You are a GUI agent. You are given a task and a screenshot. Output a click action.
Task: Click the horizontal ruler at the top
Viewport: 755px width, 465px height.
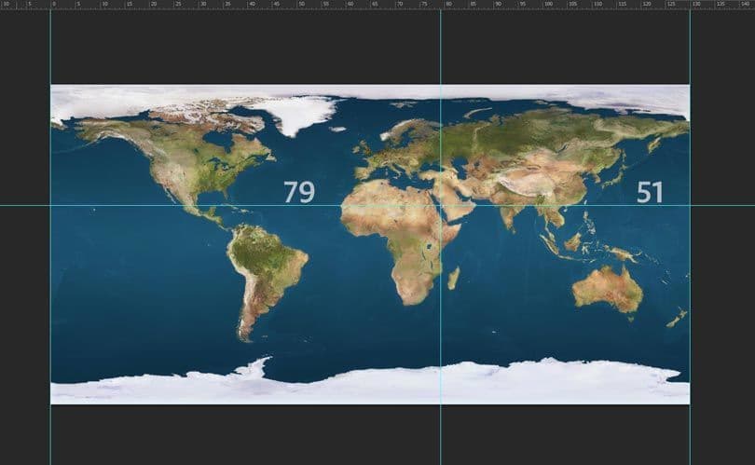(377, 5)
